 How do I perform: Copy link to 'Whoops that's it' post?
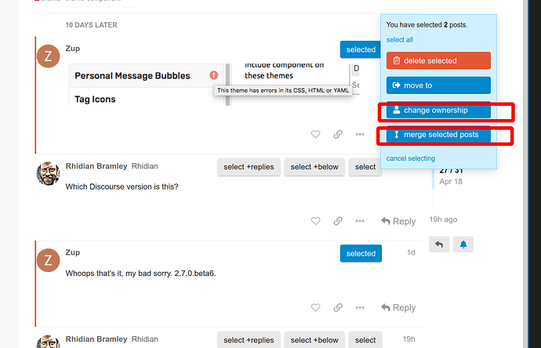point(338,307)
